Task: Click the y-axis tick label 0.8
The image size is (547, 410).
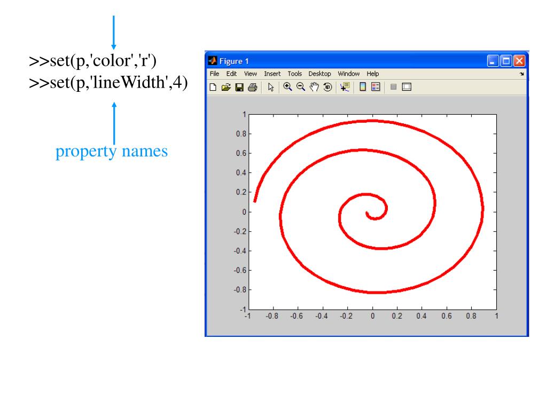Action: click(241, 134)
